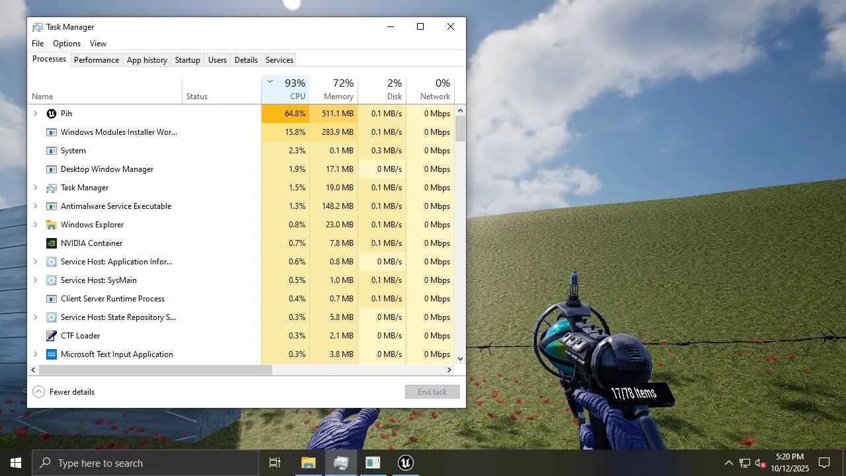Sort processes by the Disk column
The width and height of the screenshot is (846, 476).
pos(382,91)
